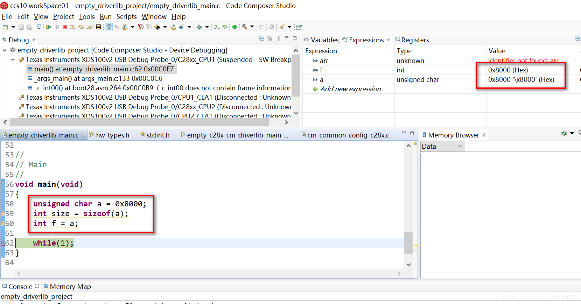Click the Restart icon
Image resolution: width=581 pixels, height=304 pixels.
pos(173,27)
